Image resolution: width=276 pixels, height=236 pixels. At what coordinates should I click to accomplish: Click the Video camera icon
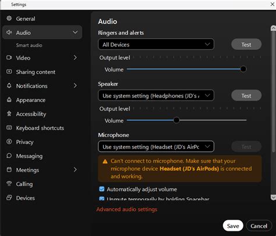tap(9, 58)
